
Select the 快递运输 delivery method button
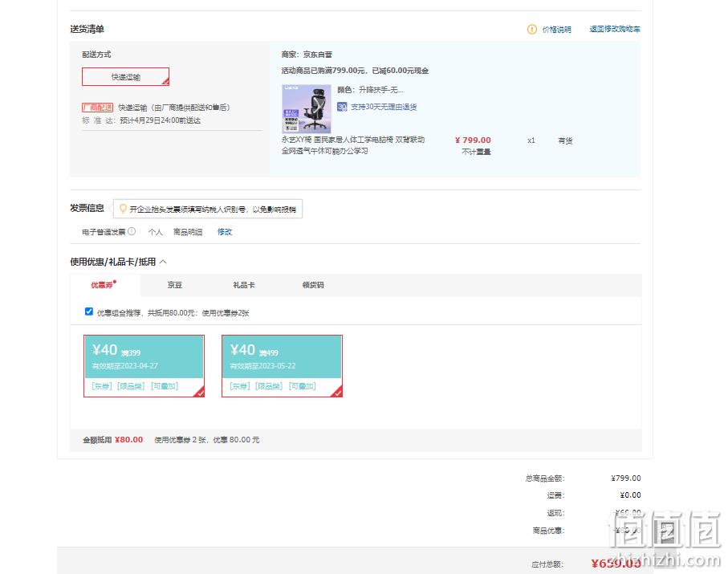125,76
